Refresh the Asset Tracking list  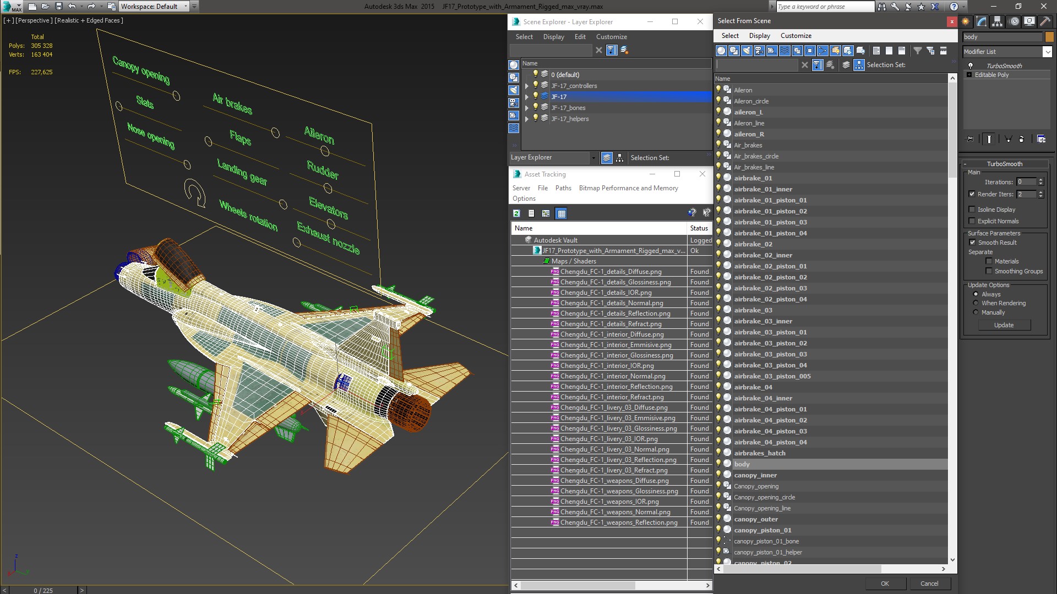coord(516,213)
